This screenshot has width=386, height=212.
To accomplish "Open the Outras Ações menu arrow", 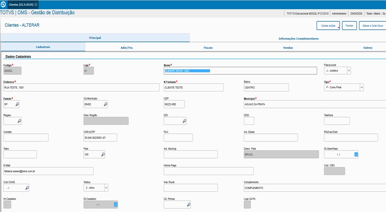I will coord(338,28).
